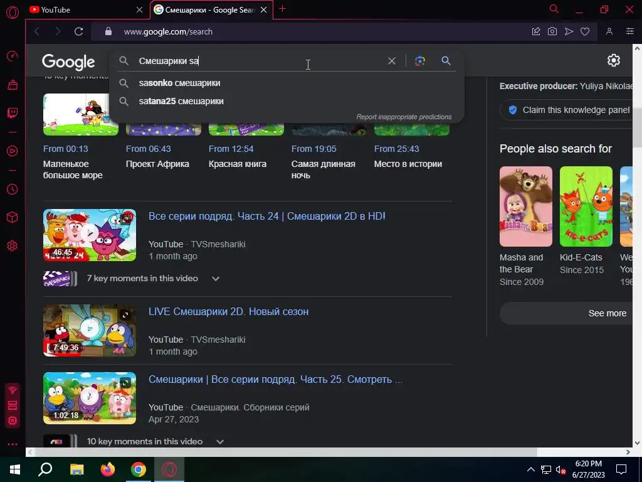Open Kid-E-Cats card
Image resolution: width=642 pixels, height=482 pixels.
[586, 220]
